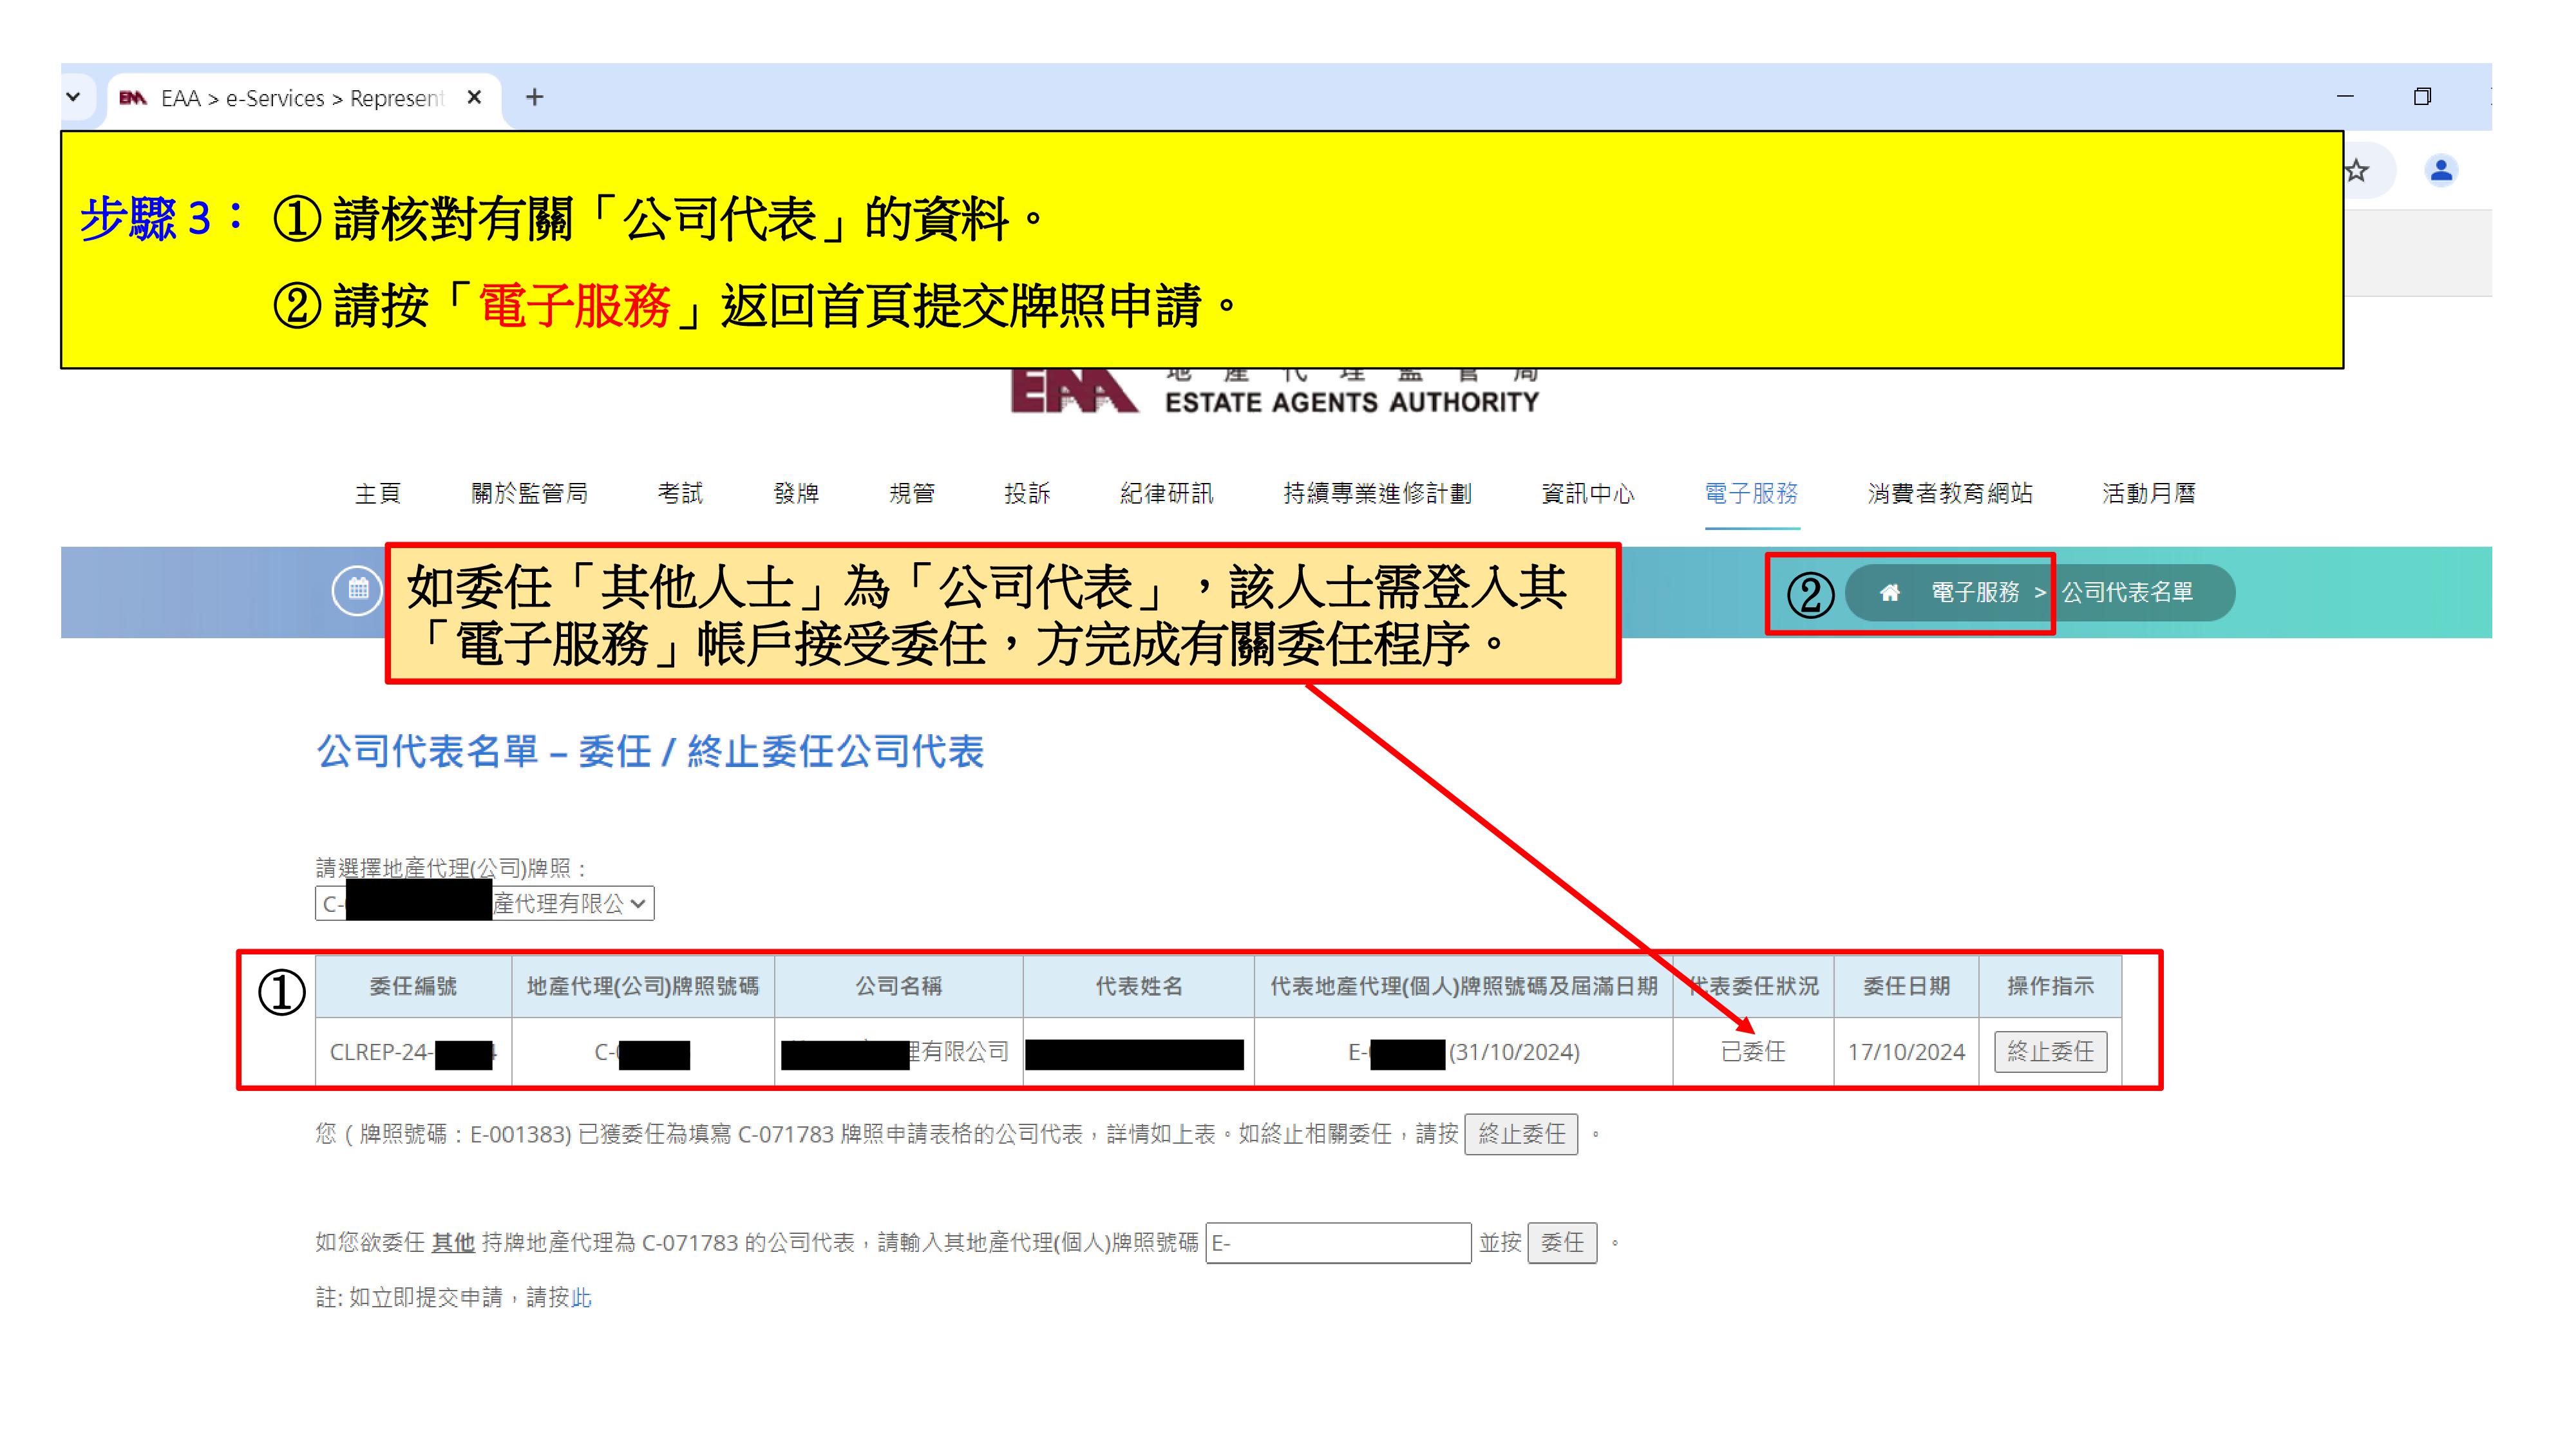Viewport: 2576px width, 1449px height.
Task: Click the bookmark star icon
Action: (x=2357, y=171)
